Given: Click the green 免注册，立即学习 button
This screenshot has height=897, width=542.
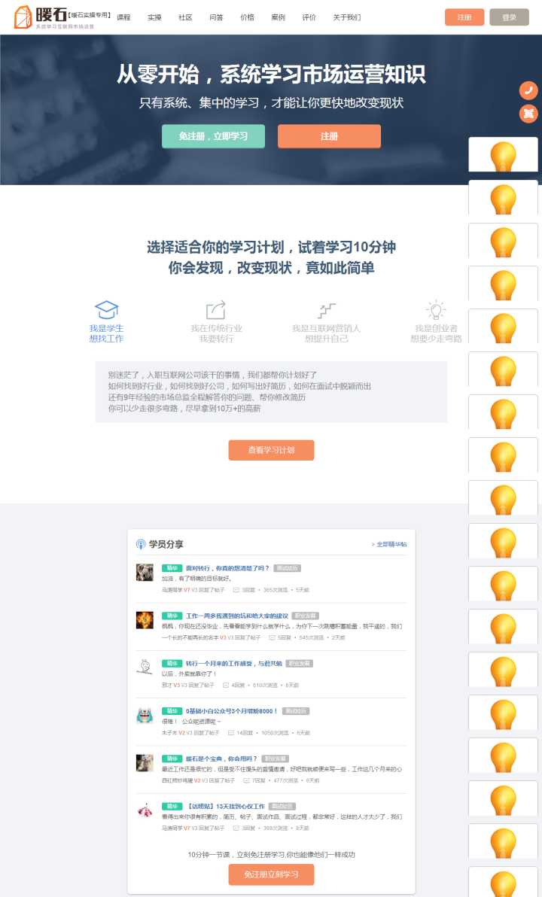Looking at the screenshot, I should (214, 136).
